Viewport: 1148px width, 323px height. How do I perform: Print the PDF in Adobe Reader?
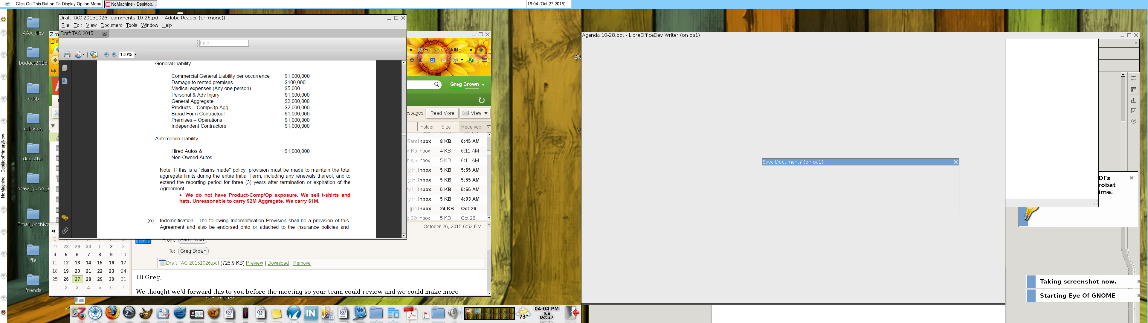tap(67, 55)
